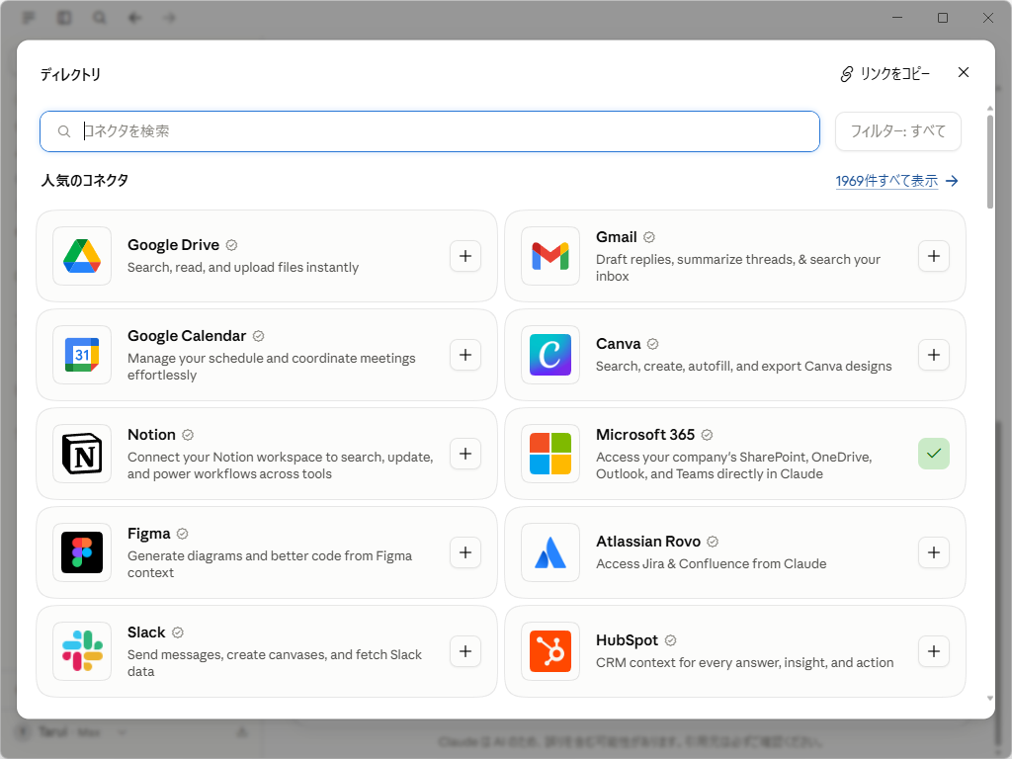The height and width of the screenshot is (759, 1012).
Task: Click the Notion logo icon
Action: pyautogui.click(x=82, y=453)
